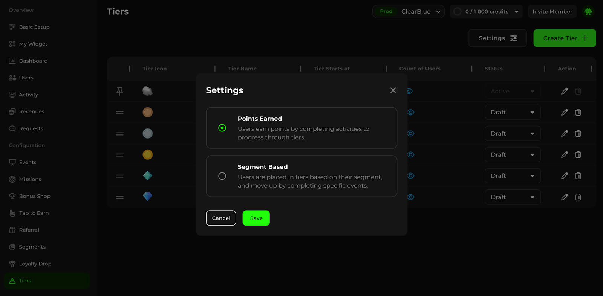Click the Create Tier button
Viewport: 603px width, 296px height.
[565, 38]
